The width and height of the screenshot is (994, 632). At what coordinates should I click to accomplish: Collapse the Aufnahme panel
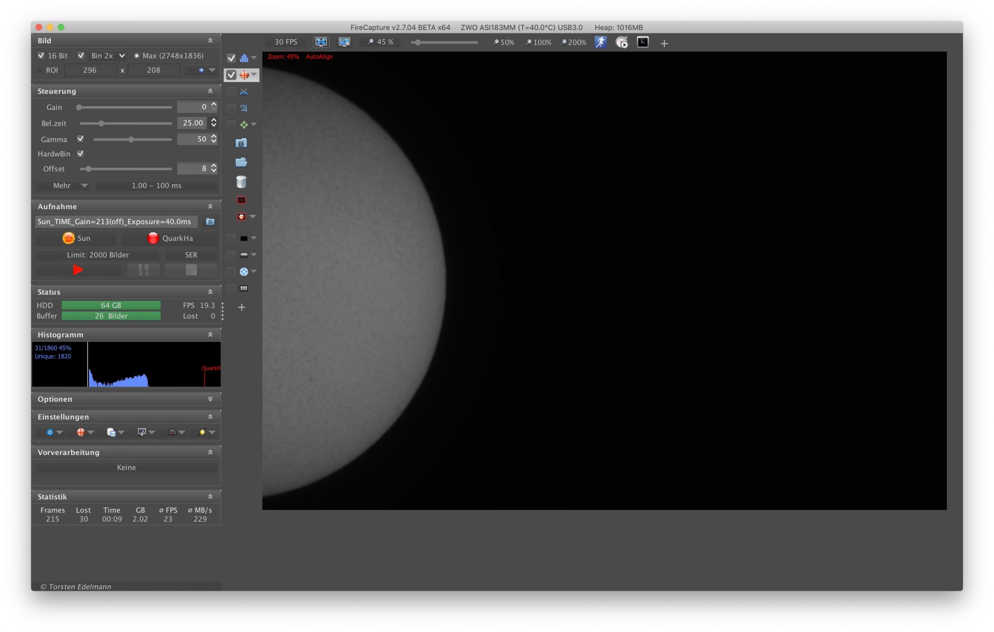(210, 207)
